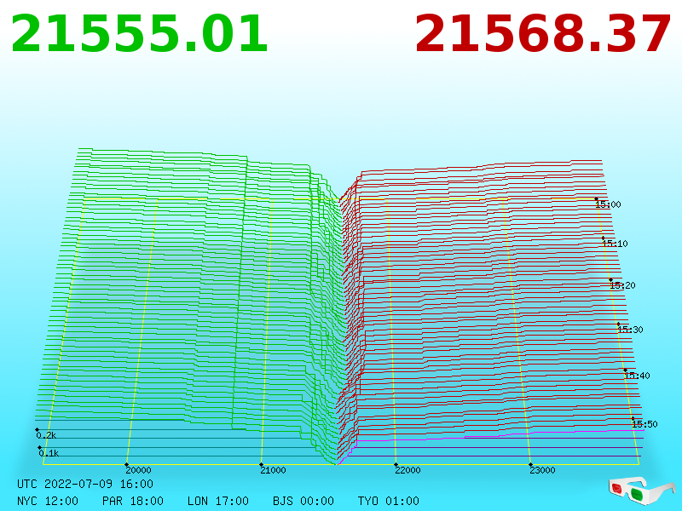Select the 15:40 time axis marker

pos(637,376)
